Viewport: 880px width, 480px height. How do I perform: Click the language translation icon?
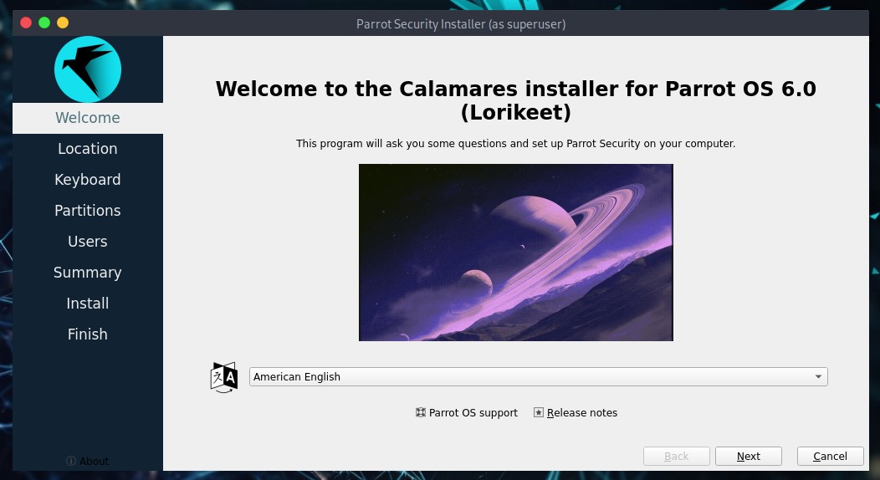(x=224, y=377)
